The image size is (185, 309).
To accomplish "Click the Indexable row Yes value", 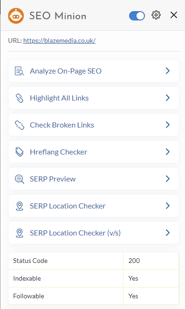I will (151, 278).
